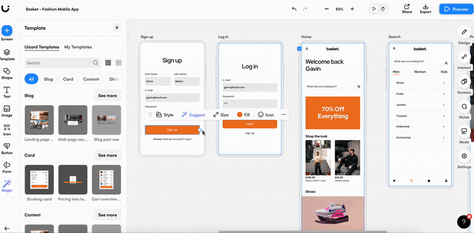Collapse sidebar with the back arrow
474x233 pixels.
(7, 228)
